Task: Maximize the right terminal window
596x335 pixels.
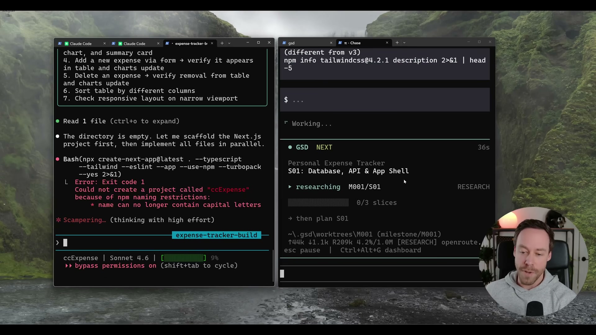Action: (x=479, y=42)
